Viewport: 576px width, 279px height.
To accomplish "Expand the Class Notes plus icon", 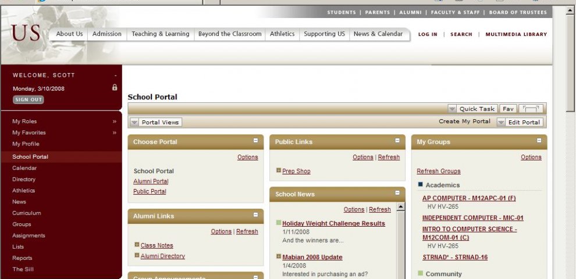I will click(x=137, y=245).
